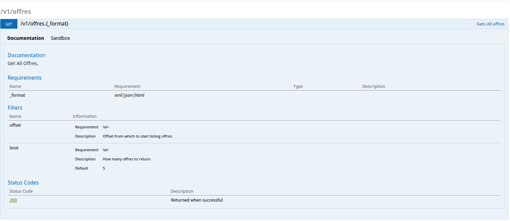The width and height of the screenshot is (510, 221).
Task: Click the 'Get All Offres,' description text
Action: click(23, 63)
